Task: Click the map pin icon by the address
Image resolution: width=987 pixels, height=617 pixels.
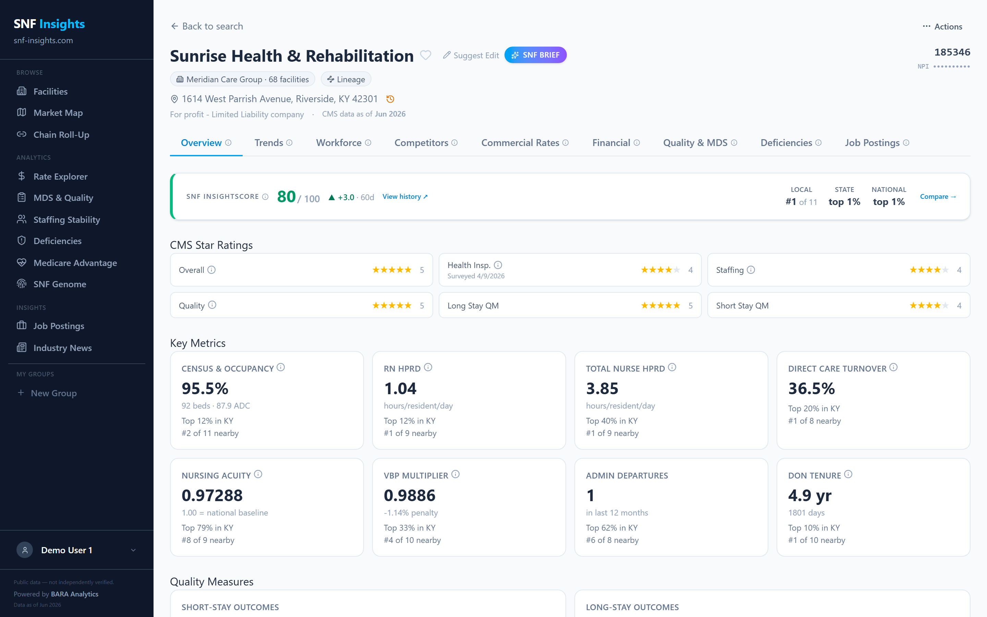Action: [x=174, y=99]
